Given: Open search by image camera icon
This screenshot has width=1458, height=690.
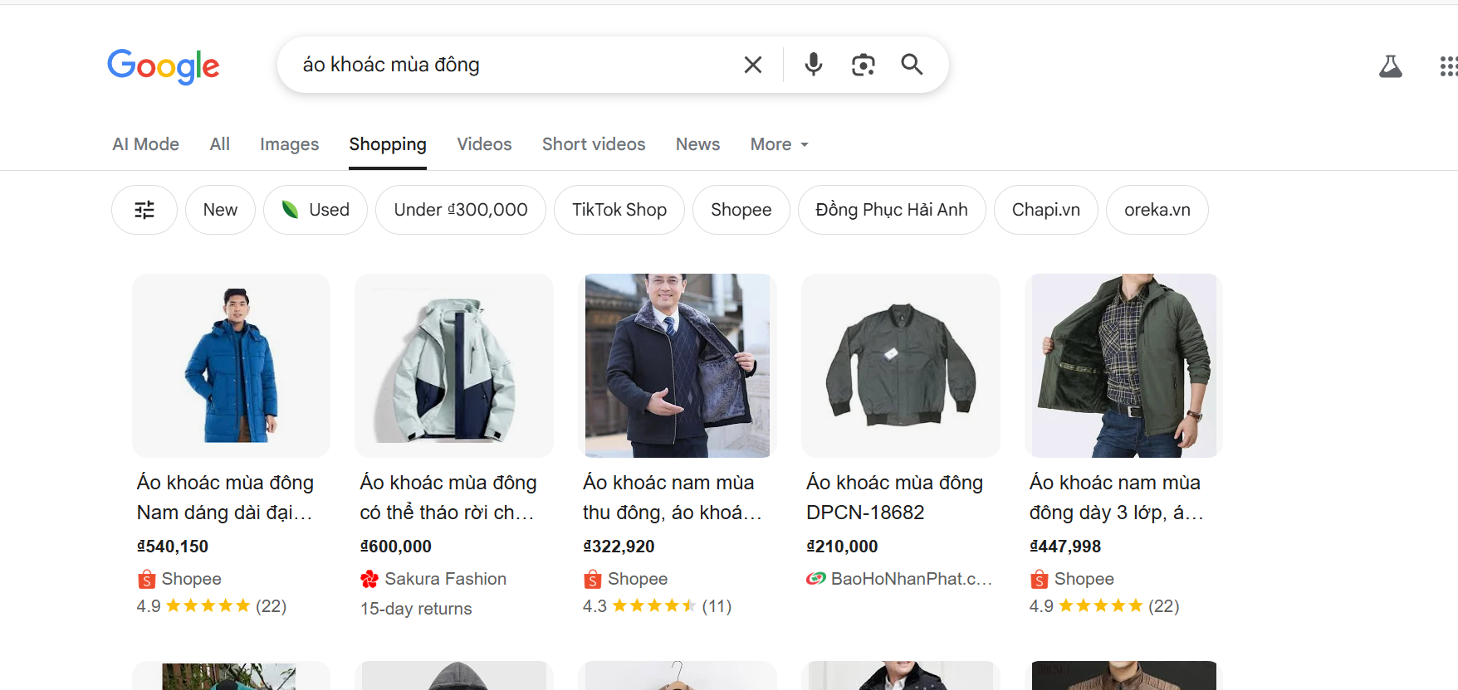Looking at the screenshot, I should (863, 65).
